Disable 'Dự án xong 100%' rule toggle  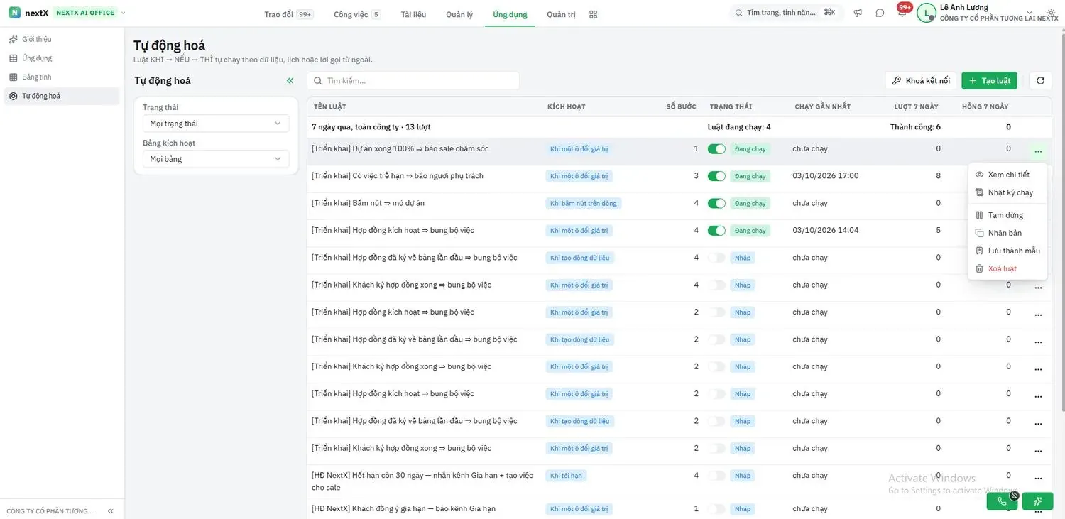coord(716,149)
